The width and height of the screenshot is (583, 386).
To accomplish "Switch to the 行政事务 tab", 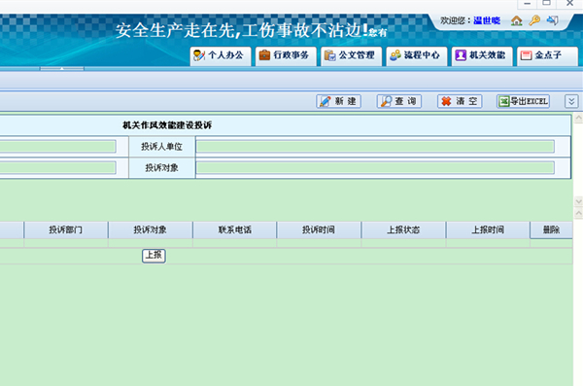I will point(286,55).
